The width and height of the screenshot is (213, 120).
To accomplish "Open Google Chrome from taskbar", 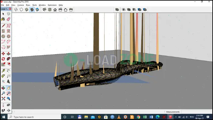I will [x=139, y=117].
